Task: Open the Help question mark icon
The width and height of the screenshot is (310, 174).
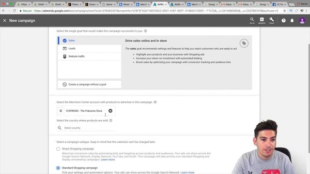Action: click(x=283, y=20)
